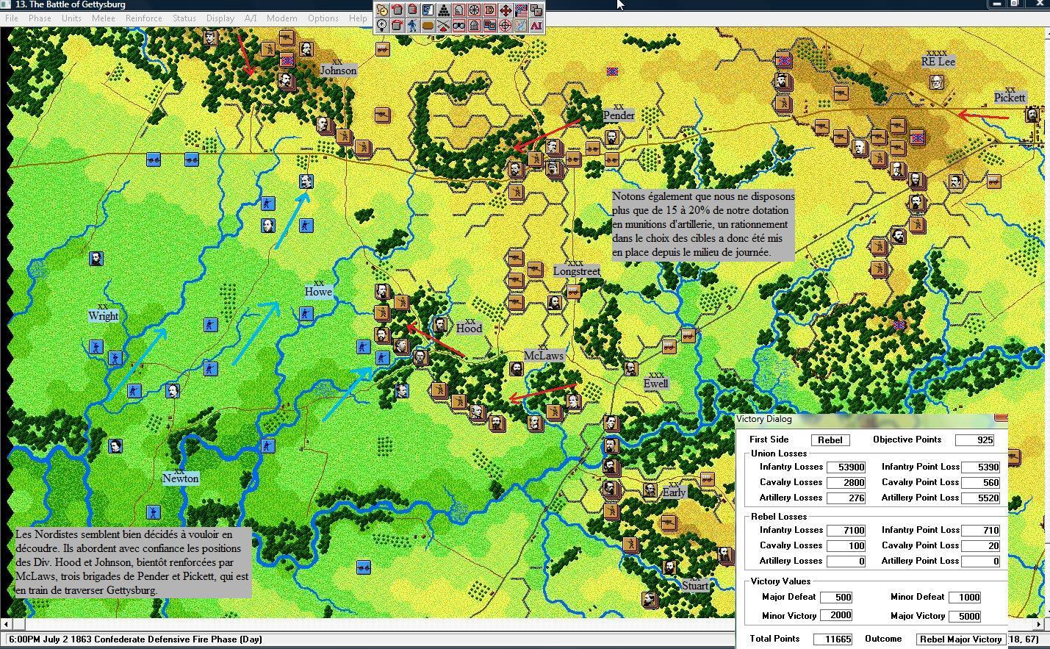Click the 'Rebel Losses' group heading
The width and height of the screenshot is (1050, 649).
point(779,517)
